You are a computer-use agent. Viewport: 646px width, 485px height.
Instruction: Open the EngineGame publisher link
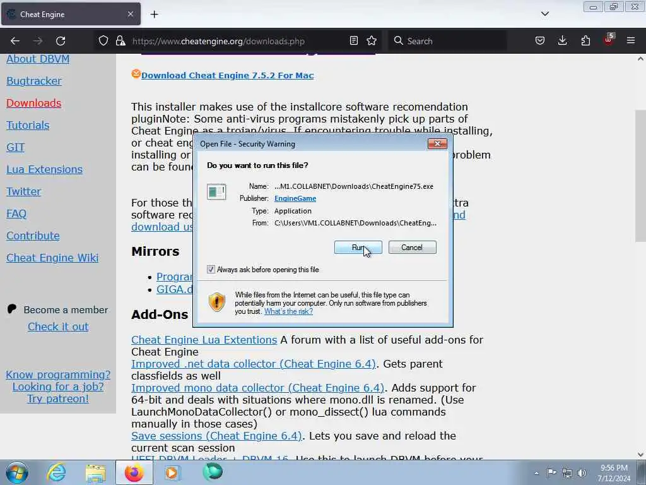[295, 198]
